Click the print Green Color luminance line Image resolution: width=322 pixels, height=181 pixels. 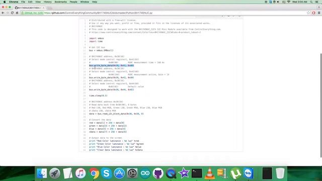point(116,144)
